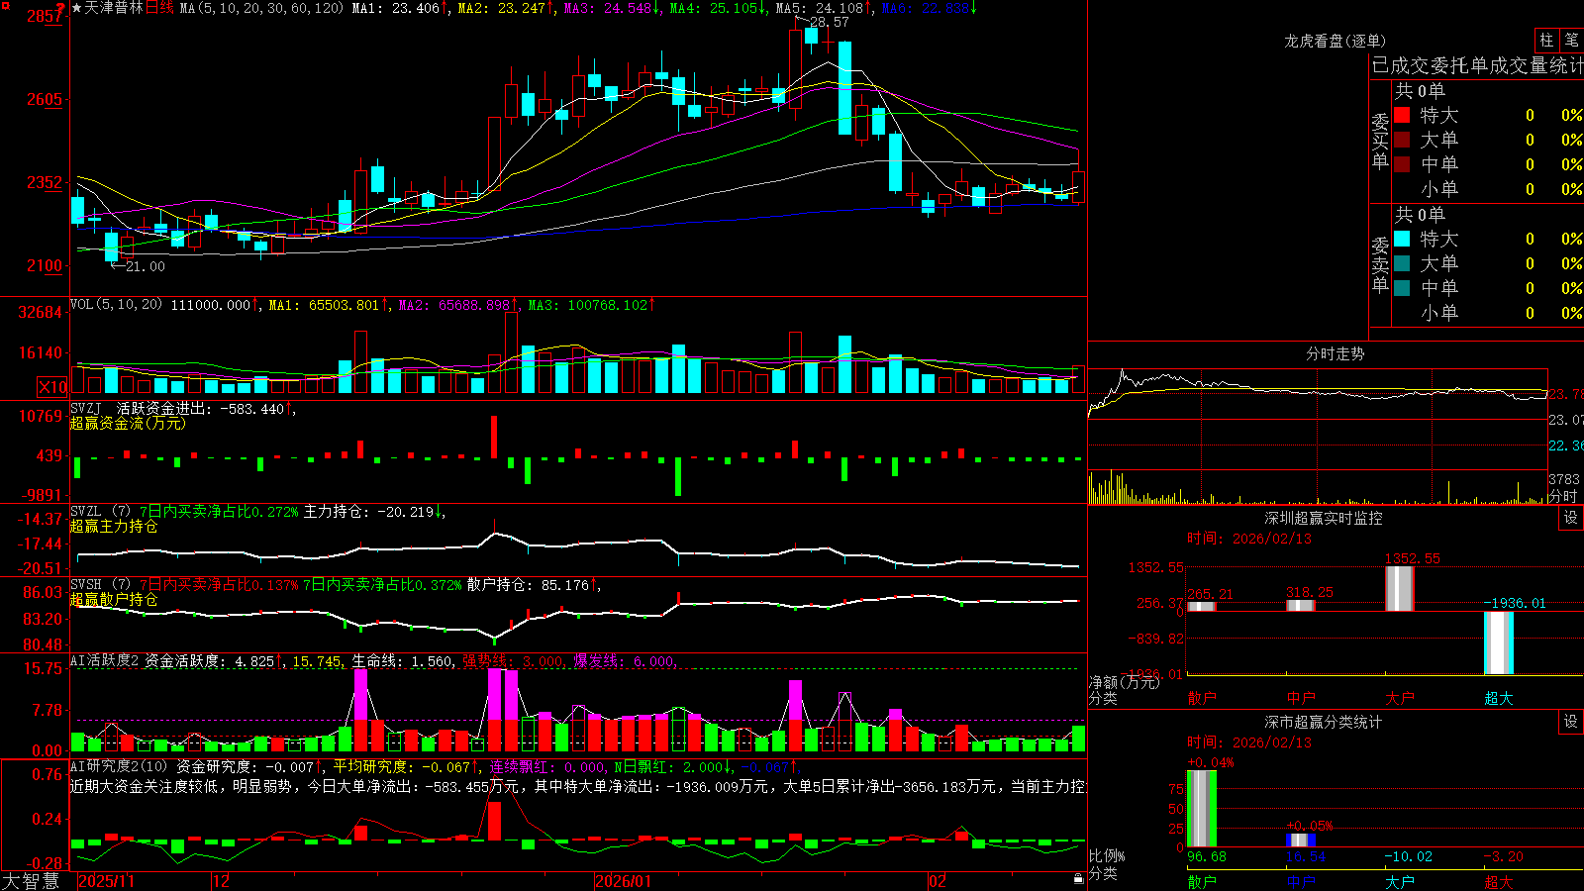The width and height of the screenshot is (1584, 891).
Task: Click the -3.20 超大 percentage value
Action: pos(1503,856)
